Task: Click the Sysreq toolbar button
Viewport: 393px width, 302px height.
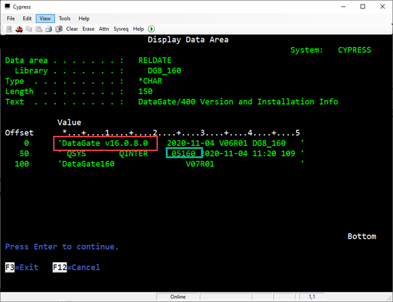Action: tap(121, 29)
